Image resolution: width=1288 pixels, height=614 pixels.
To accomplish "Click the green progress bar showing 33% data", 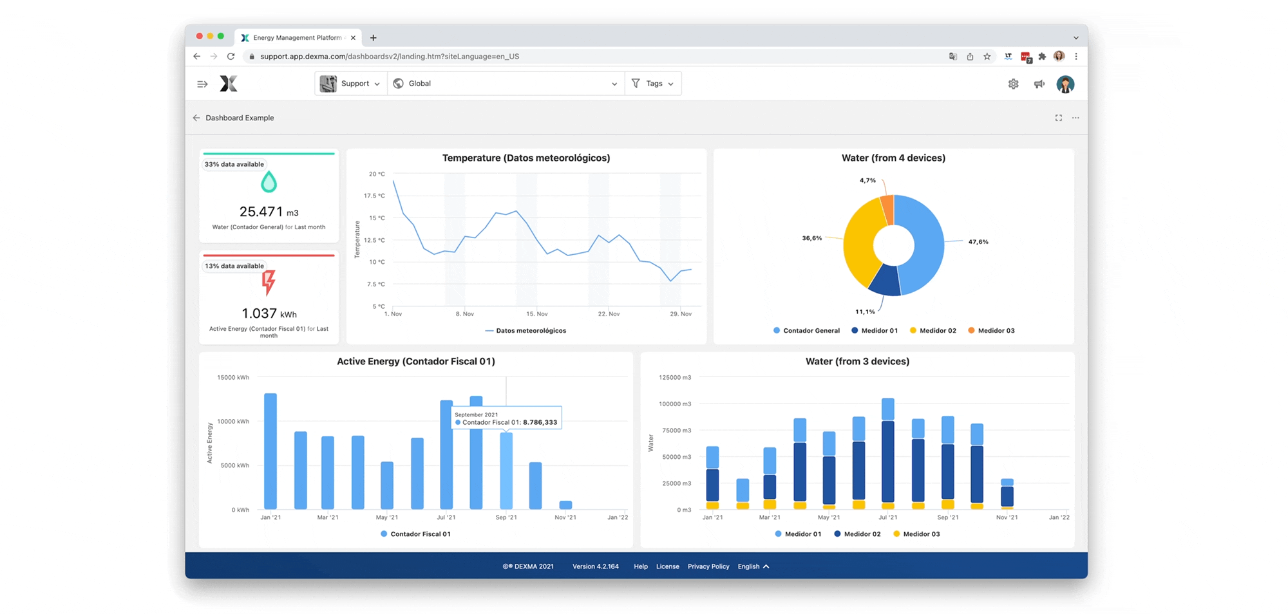I will click(269, 152).
